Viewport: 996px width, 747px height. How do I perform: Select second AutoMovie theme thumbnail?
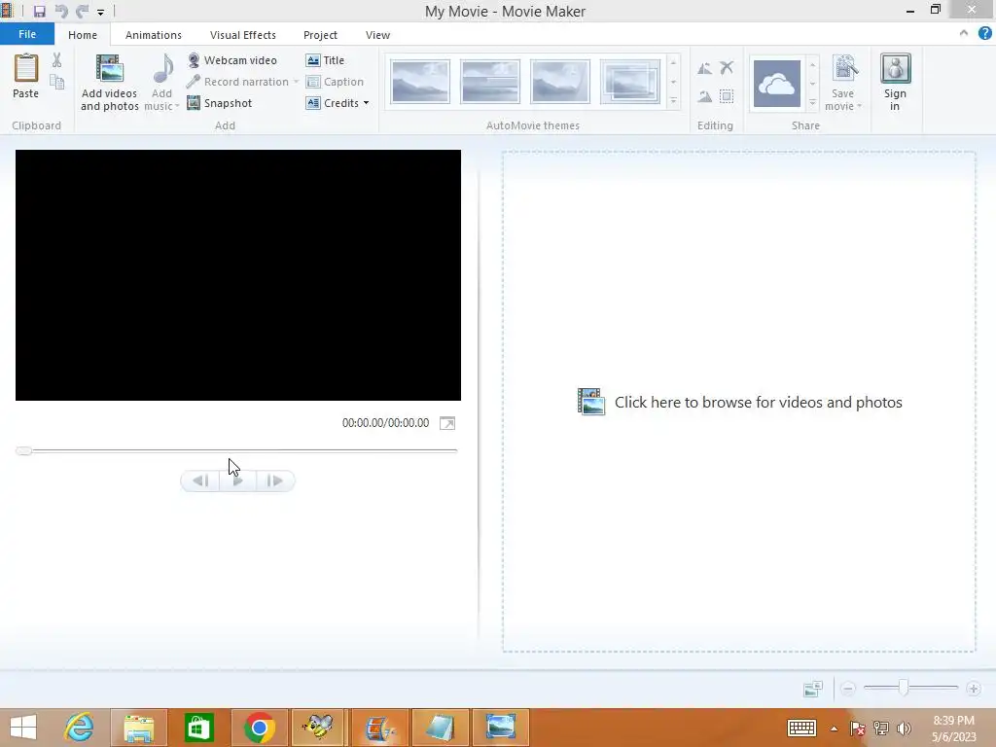coord(490,82)
